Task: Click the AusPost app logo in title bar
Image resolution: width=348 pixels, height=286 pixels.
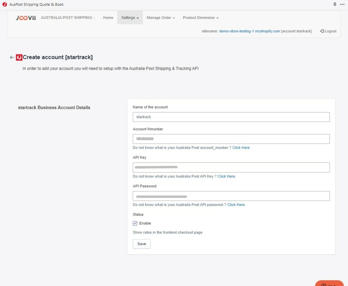Action: point(5,4)
